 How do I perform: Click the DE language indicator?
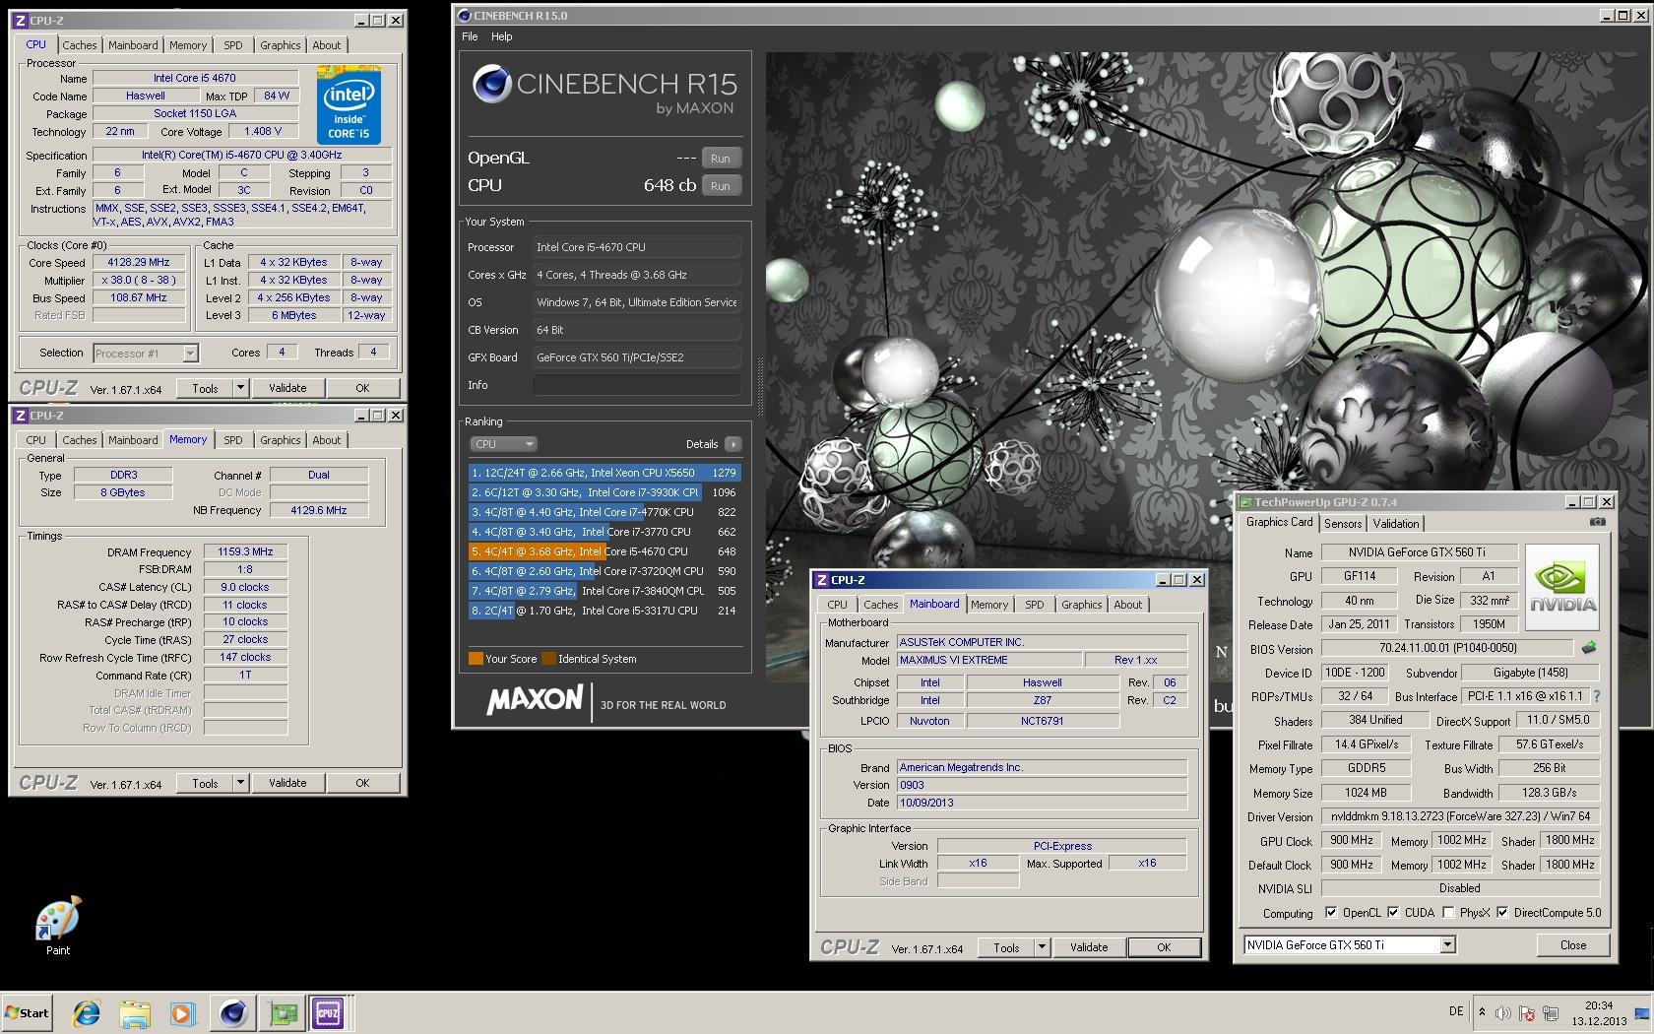tap(1456, 1011)
